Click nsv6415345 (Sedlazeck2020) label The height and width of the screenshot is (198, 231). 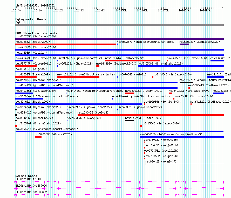[160, 123]
